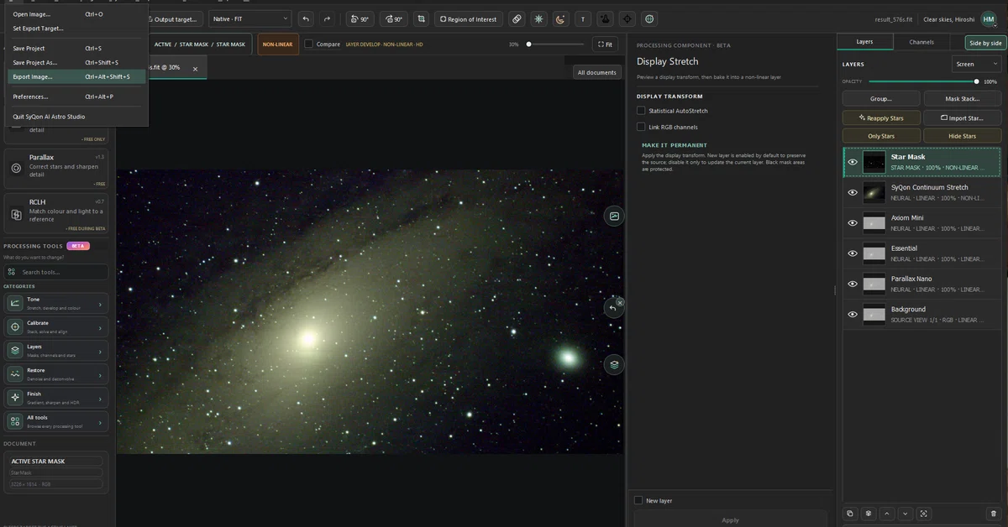Expand the Finish category
The image size is (1008, 527).
click(56, 398)
